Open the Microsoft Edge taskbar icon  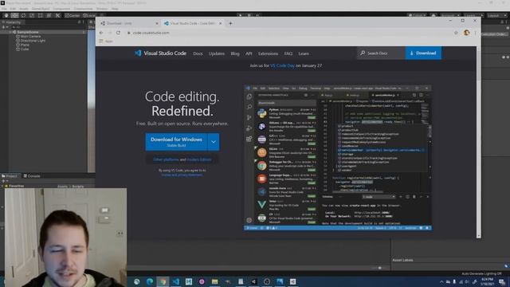tap(150, 281)
